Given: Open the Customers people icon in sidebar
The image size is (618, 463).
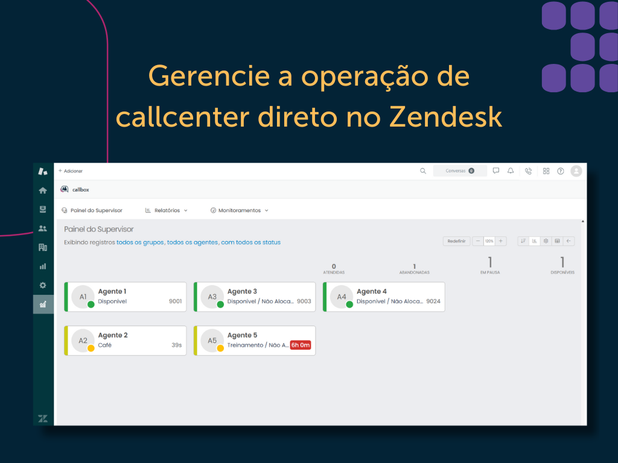Looking at the screenshot, I should 43,228.
